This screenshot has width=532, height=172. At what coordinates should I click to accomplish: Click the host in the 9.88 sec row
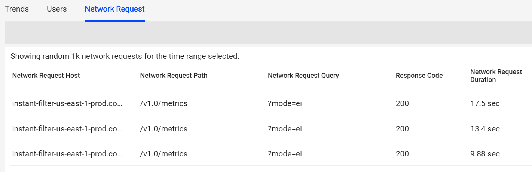(x=67, y=154)
